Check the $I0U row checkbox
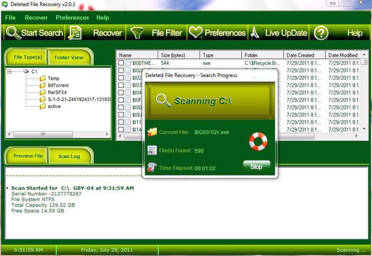Viewport: 372px width, 256px height. [121, 114]
